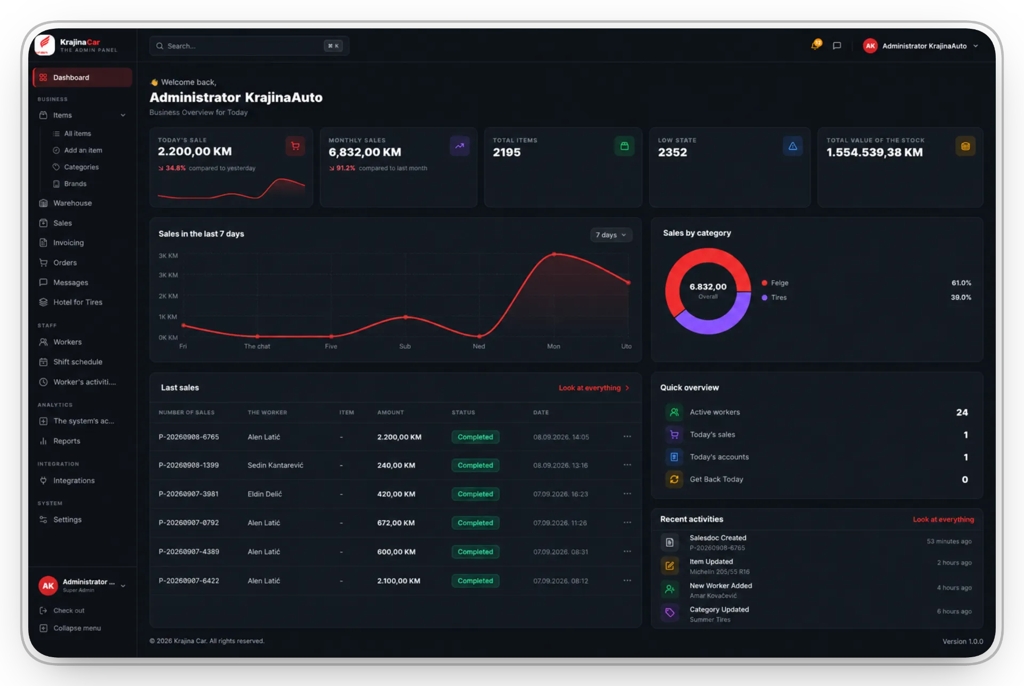Open the 7 days range dropdown
Image resolution: width=1024 pixels, height=686 pixels.
[x=611, y=235]
